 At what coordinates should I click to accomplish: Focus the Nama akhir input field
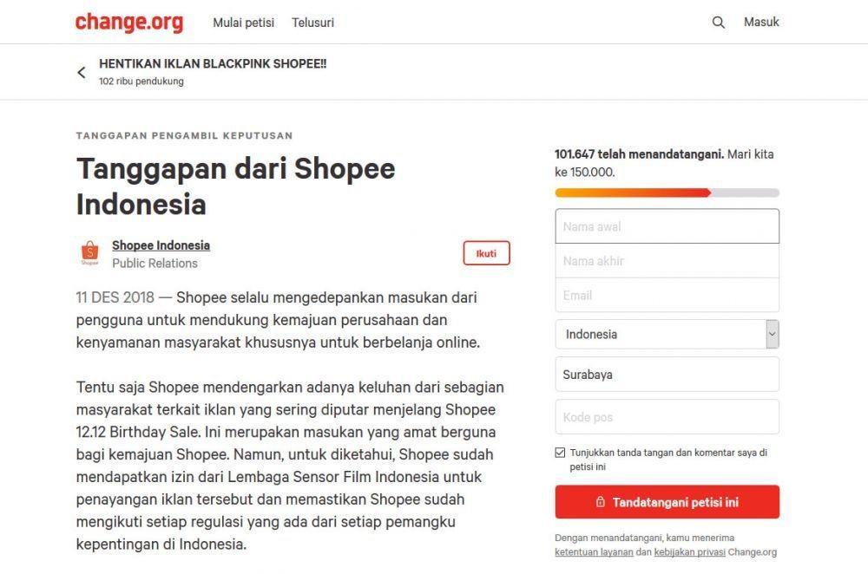[x=667, y=260]
